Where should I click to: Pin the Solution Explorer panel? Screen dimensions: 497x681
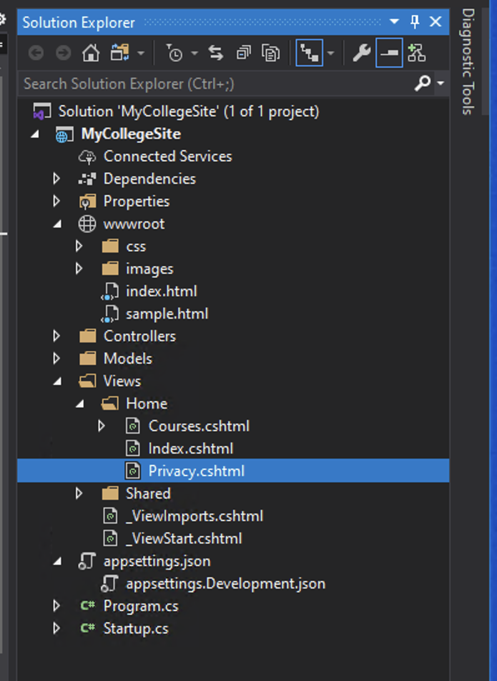point(415,22)
